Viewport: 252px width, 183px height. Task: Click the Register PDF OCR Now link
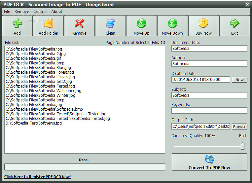point(37,177)
